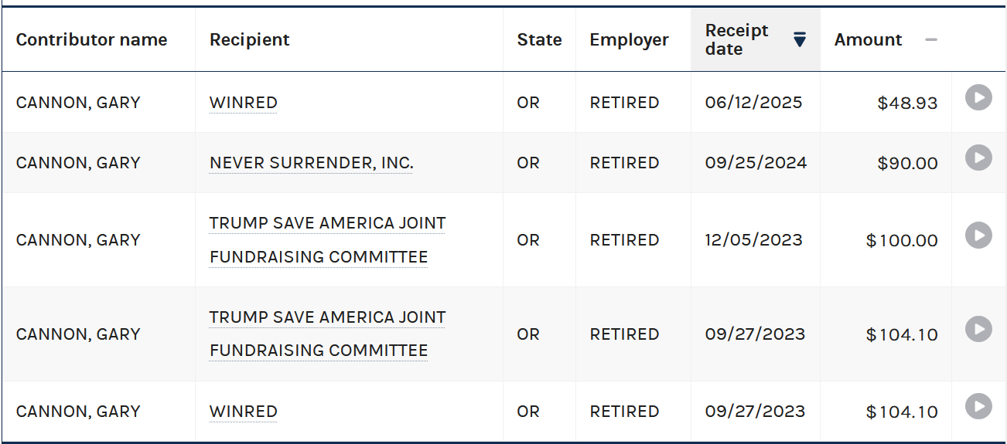Expand details for the NEVER SURRENDER, INC. row
The height and width of the screenshot is (444, 1007).
[x=978, y=158]
